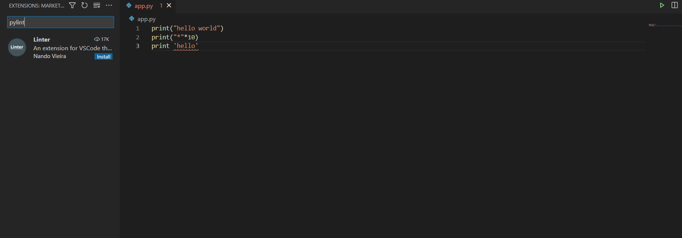Screen dimensions: 682x238
Task: Open the extensions filter icon
Action: tap(72, 5)
